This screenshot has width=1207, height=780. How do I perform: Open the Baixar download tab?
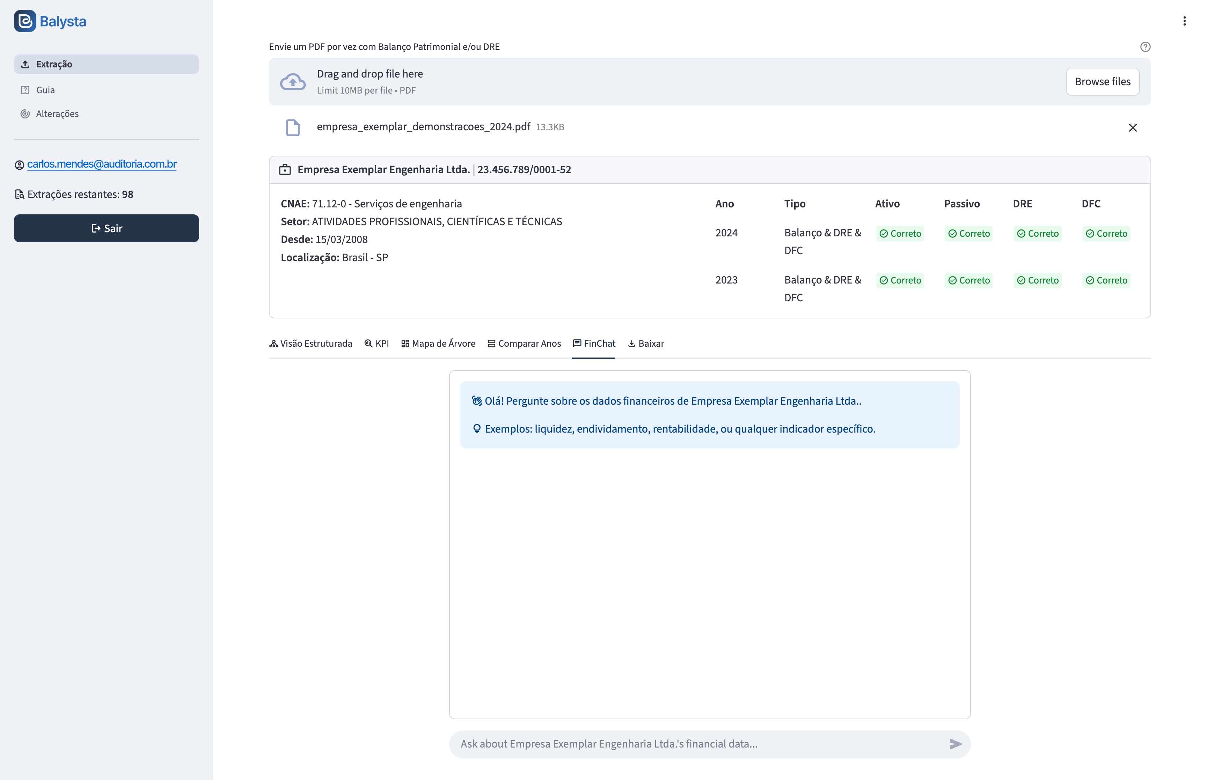pos(646,344)
